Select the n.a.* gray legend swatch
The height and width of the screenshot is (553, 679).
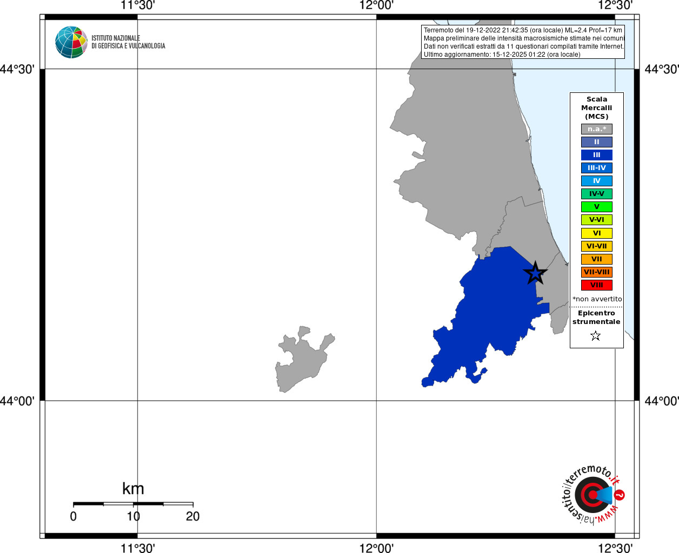point(597,129)
